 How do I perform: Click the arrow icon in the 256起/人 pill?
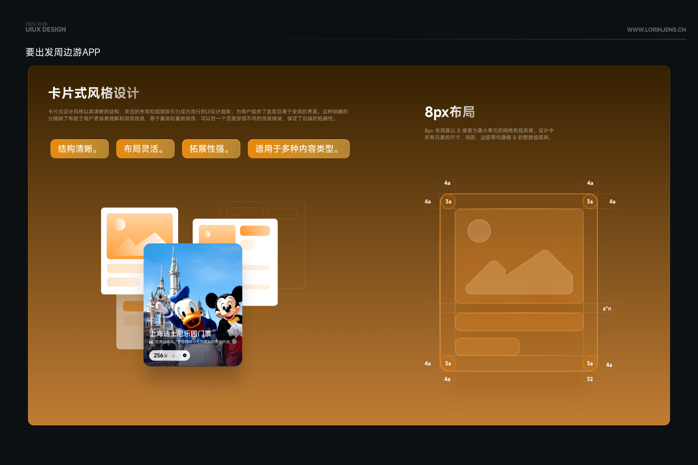point(185,355)
